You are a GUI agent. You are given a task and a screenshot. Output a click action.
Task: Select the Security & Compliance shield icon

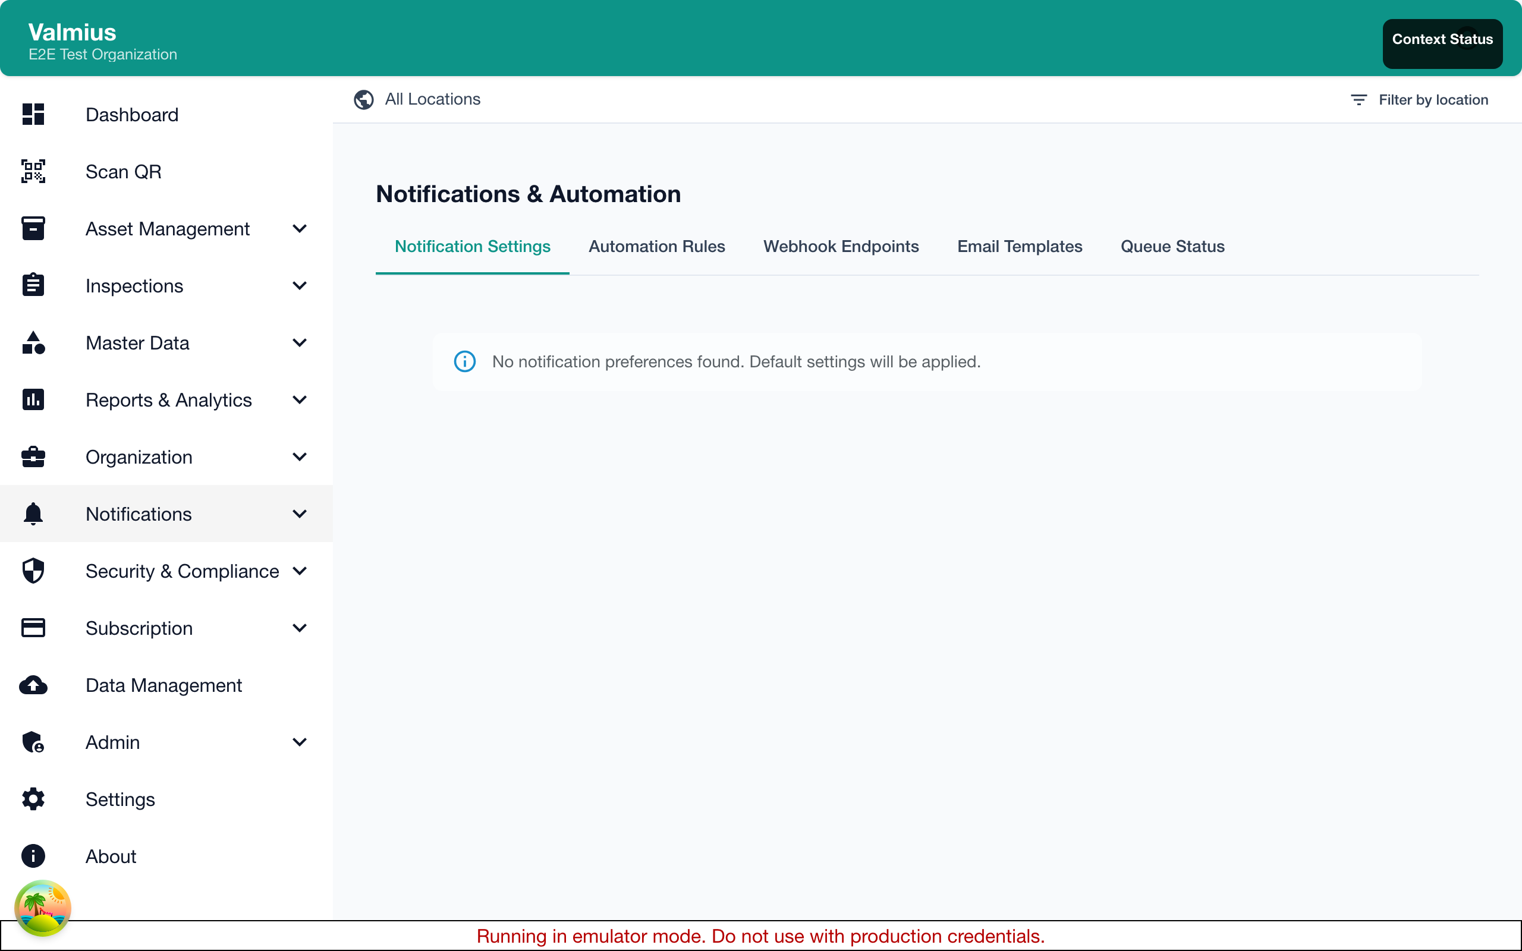pyautogui.click(x=33, y=571)
